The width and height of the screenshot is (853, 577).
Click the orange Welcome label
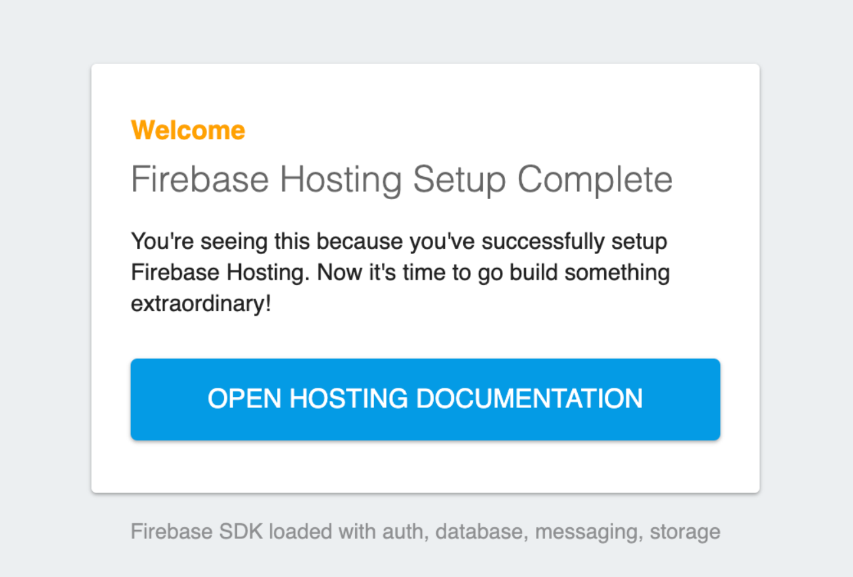(188, 129)
